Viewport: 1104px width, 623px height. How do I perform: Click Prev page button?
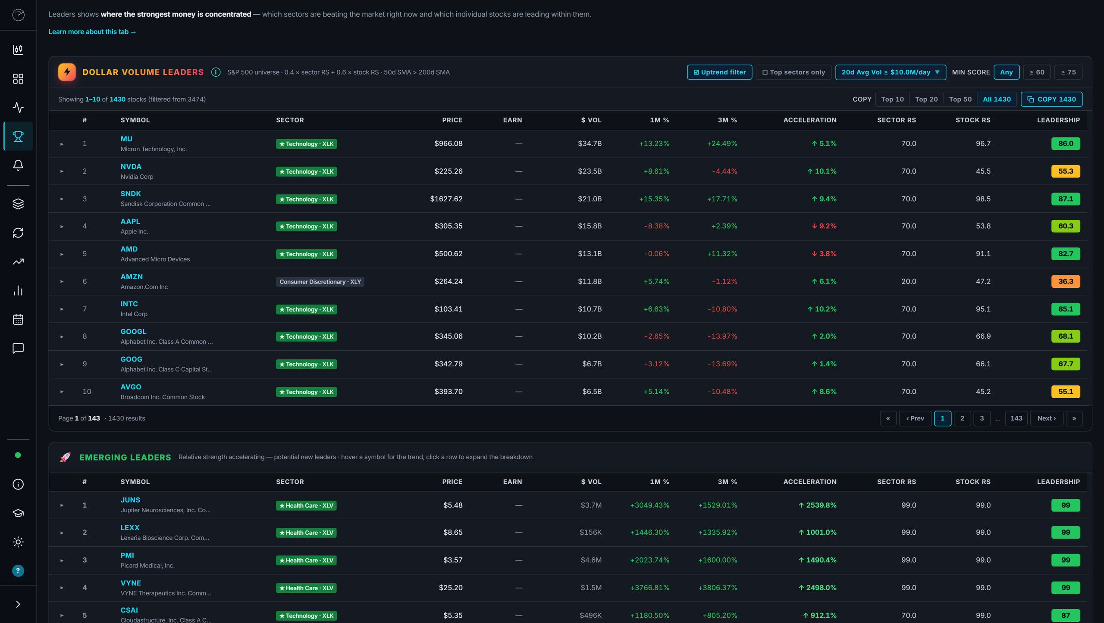click(x=915, y=418)
